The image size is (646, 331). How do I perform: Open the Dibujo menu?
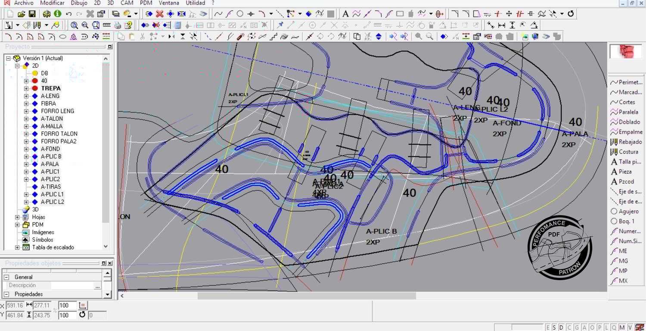pos(79,3)
